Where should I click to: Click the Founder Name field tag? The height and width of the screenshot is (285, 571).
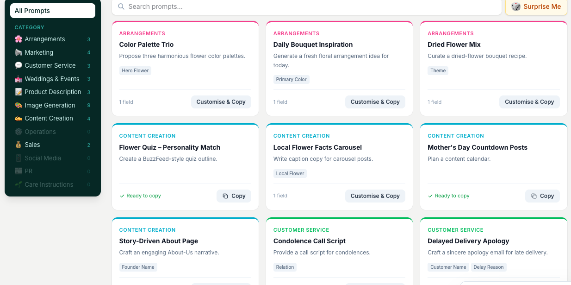pos(138,267)
